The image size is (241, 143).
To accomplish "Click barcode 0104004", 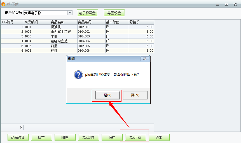I will tap(91, 41).
